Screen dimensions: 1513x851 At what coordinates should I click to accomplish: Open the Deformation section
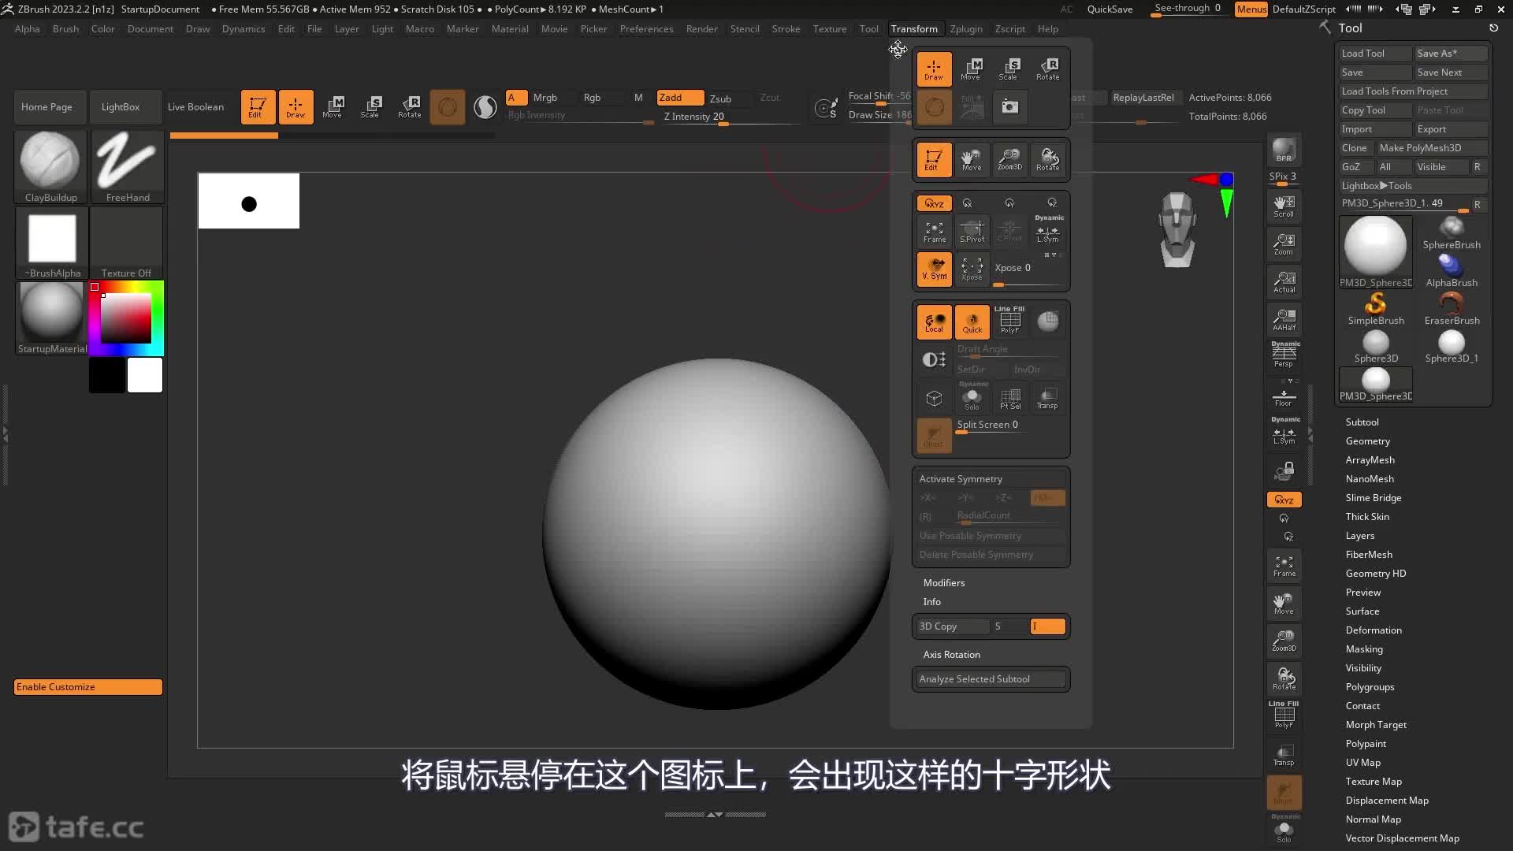tap(1374, 630)
